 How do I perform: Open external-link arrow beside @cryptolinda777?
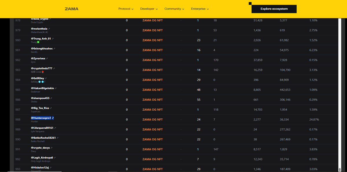pyautogui.click(x=54, y=68)
